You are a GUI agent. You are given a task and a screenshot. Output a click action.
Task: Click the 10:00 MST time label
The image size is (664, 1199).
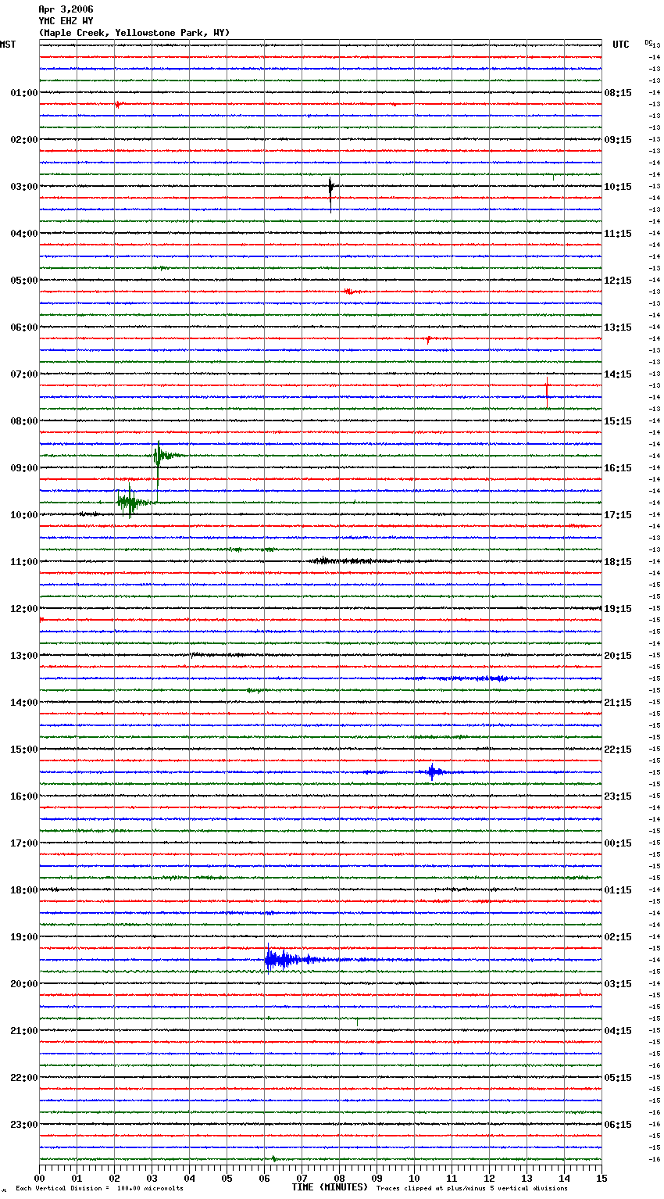coord(23,515)
